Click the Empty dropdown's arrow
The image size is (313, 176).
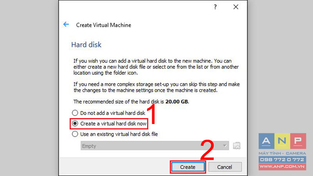[225, 145]
